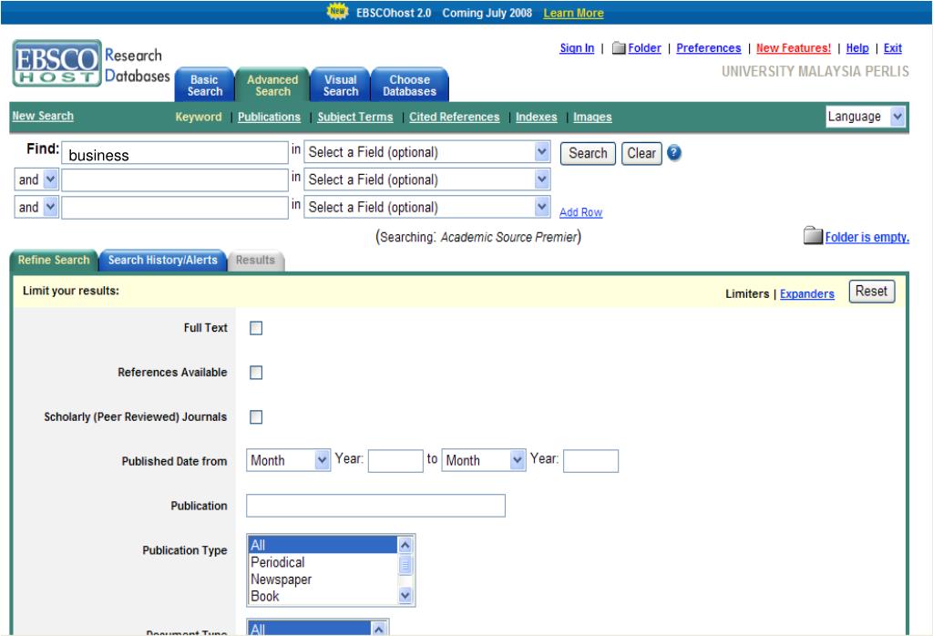
Task: Click the New Features! link
Action: point(794,48)
